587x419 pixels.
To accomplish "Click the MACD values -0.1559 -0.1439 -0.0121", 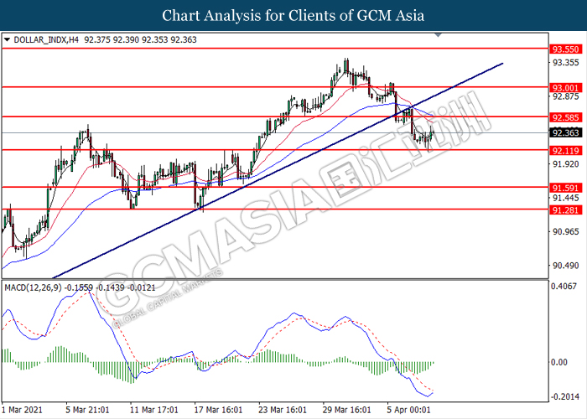I will tap(110, 287).
